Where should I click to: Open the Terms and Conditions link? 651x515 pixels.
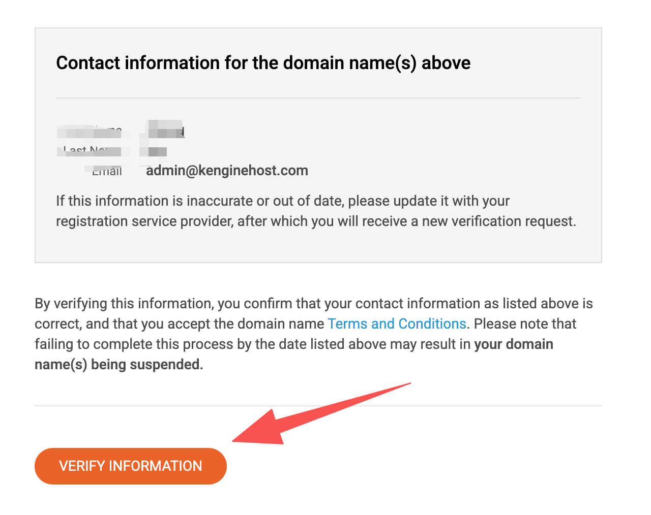[397, 324]
